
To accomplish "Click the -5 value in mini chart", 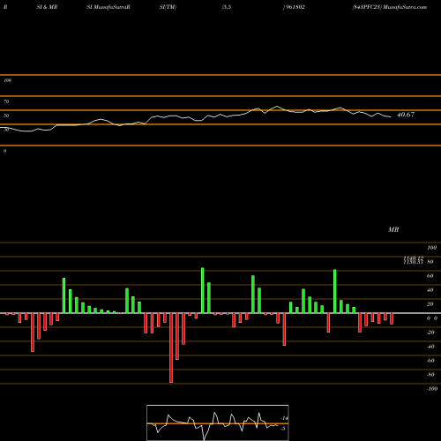I will [x=283, y=429].
